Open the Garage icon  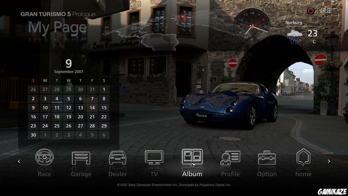click(x=81, y=158)
